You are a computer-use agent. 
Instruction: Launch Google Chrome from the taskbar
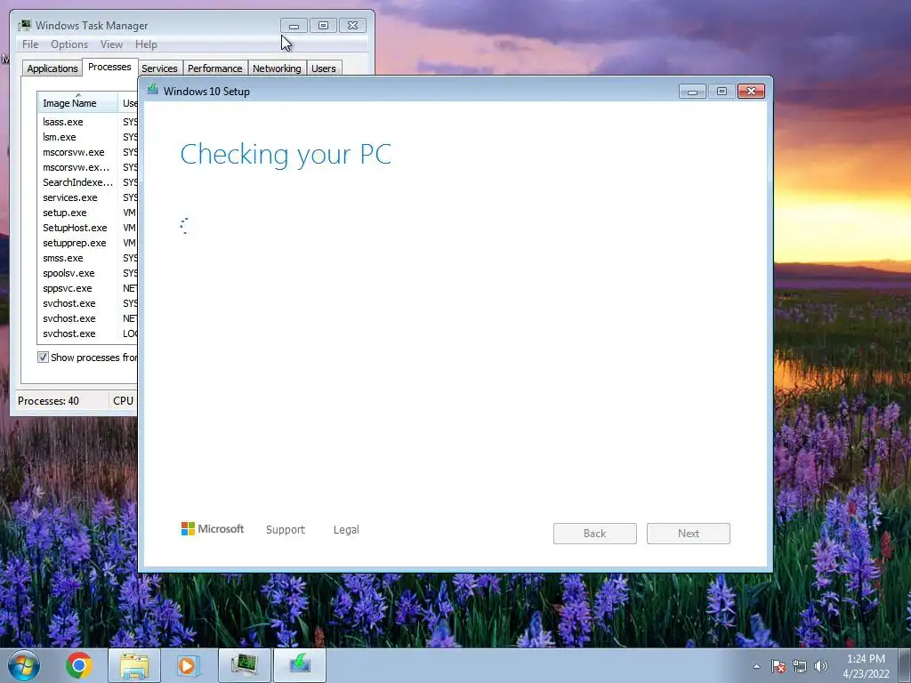[x=78, y=665]
